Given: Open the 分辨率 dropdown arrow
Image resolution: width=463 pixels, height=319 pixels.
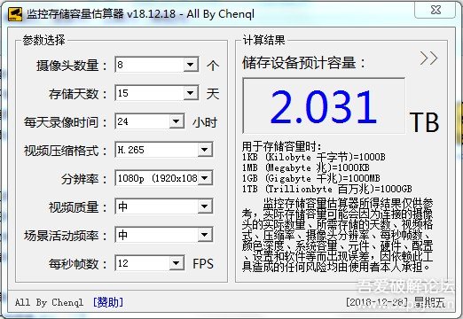Looking at the screenshot, I should coord(205,178).
